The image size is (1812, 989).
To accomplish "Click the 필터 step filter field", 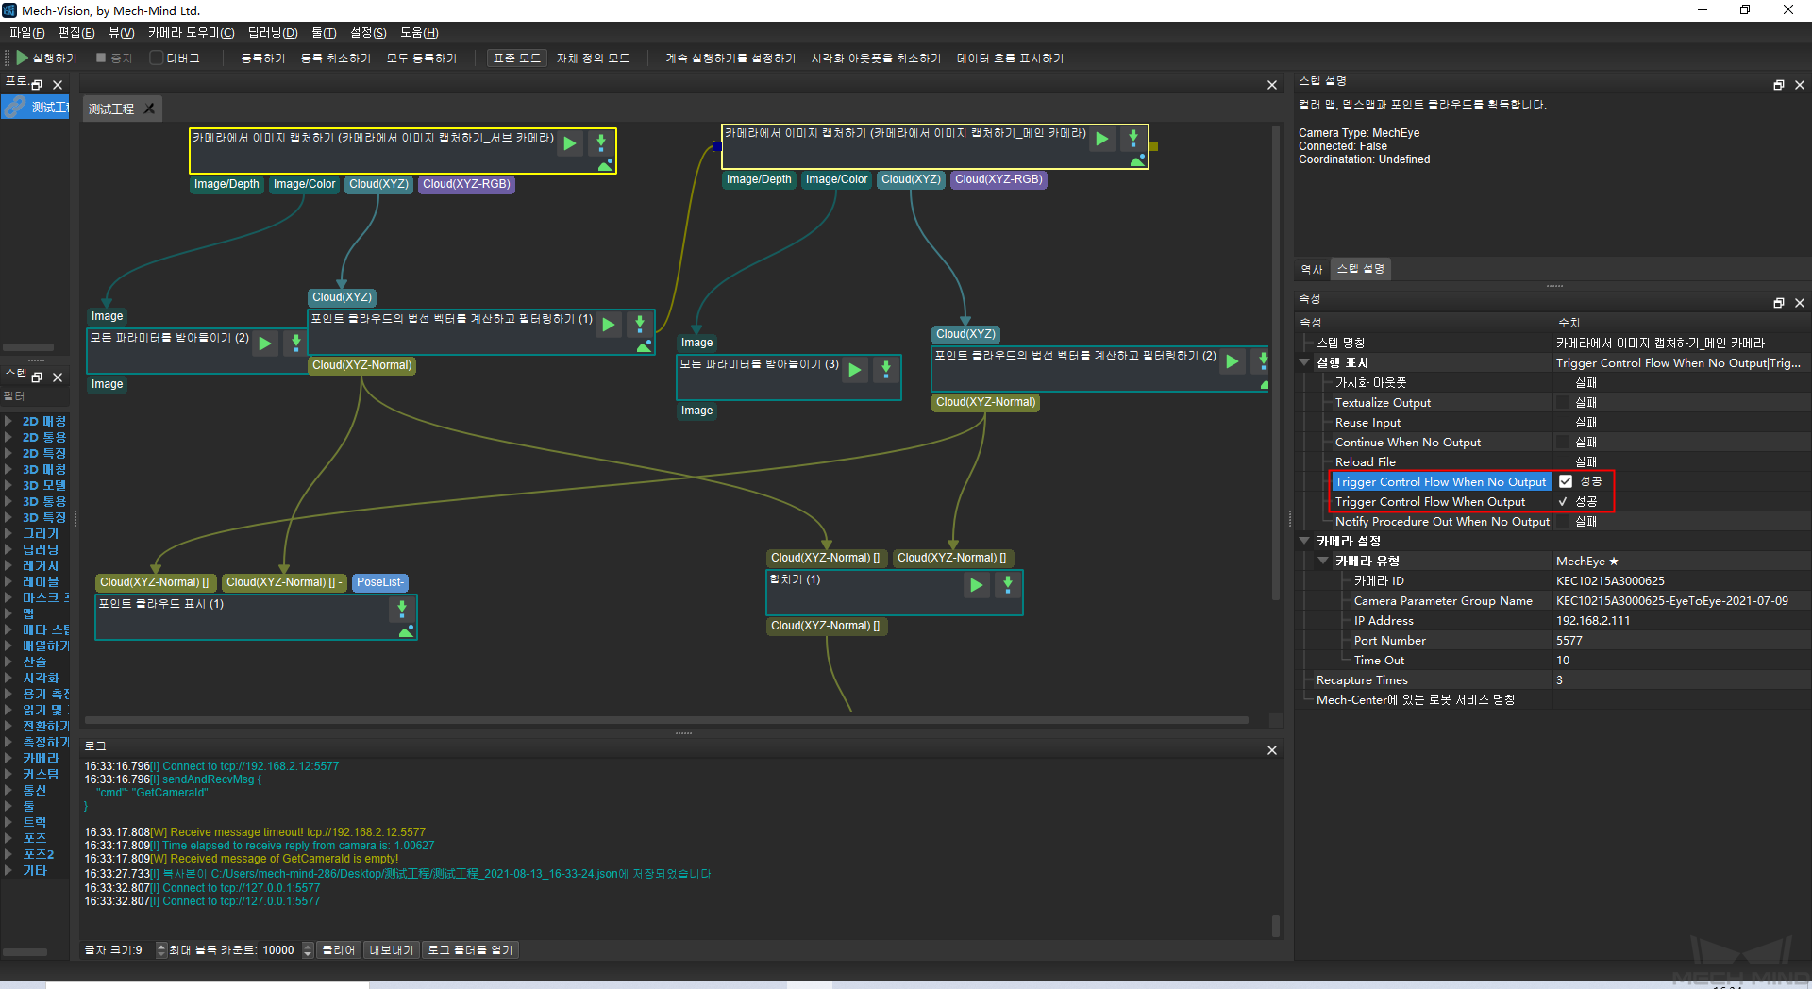I will (x=35, y=396).
